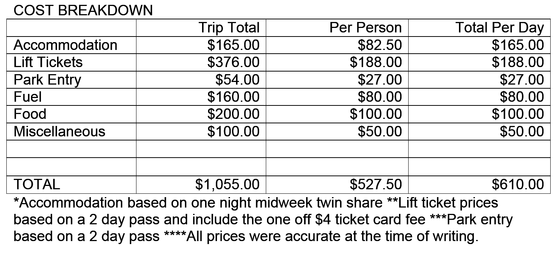Click the Accommodation row label

65,45
